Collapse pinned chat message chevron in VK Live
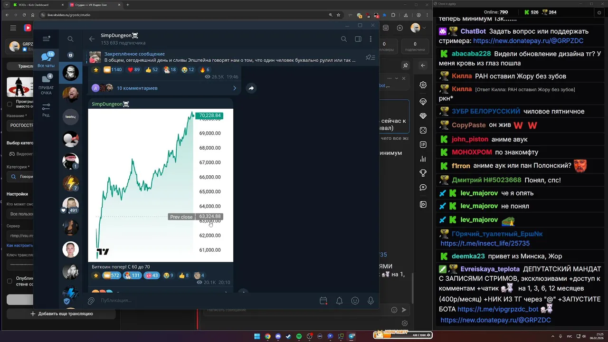Screen dimensions: 608x342 [x=398, y=78]
